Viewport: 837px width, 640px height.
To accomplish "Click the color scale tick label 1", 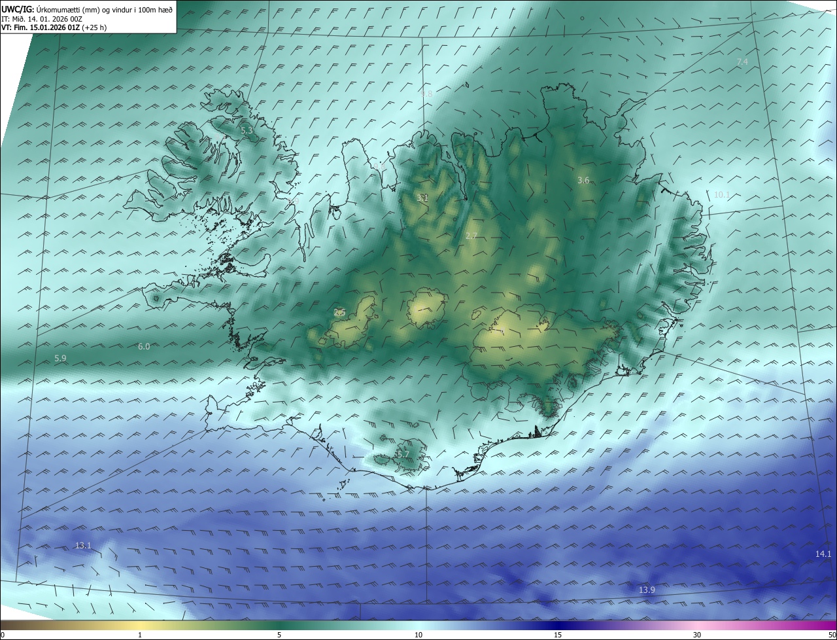I will [140, 635].
